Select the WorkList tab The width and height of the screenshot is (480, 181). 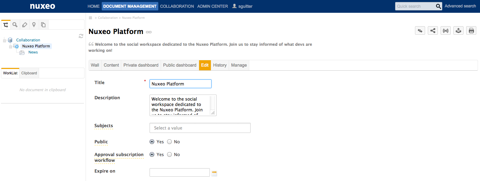tap(10, 73)
